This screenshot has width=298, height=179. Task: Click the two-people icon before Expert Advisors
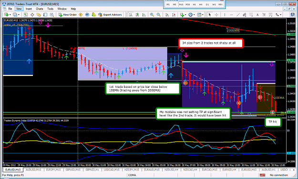click(x=94, y=15)
